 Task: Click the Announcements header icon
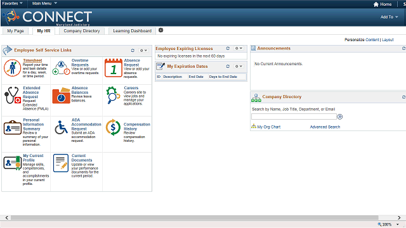[x=254, y=48]
